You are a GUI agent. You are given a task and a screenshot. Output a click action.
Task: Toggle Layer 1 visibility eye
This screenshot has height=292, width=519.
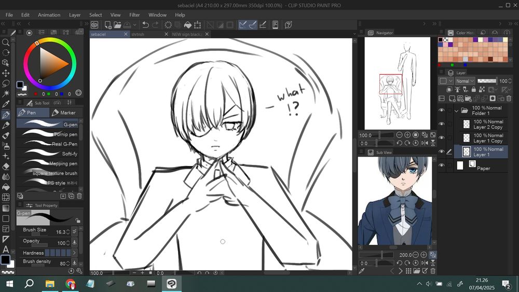pyautogui.click(x=441, y=151)
